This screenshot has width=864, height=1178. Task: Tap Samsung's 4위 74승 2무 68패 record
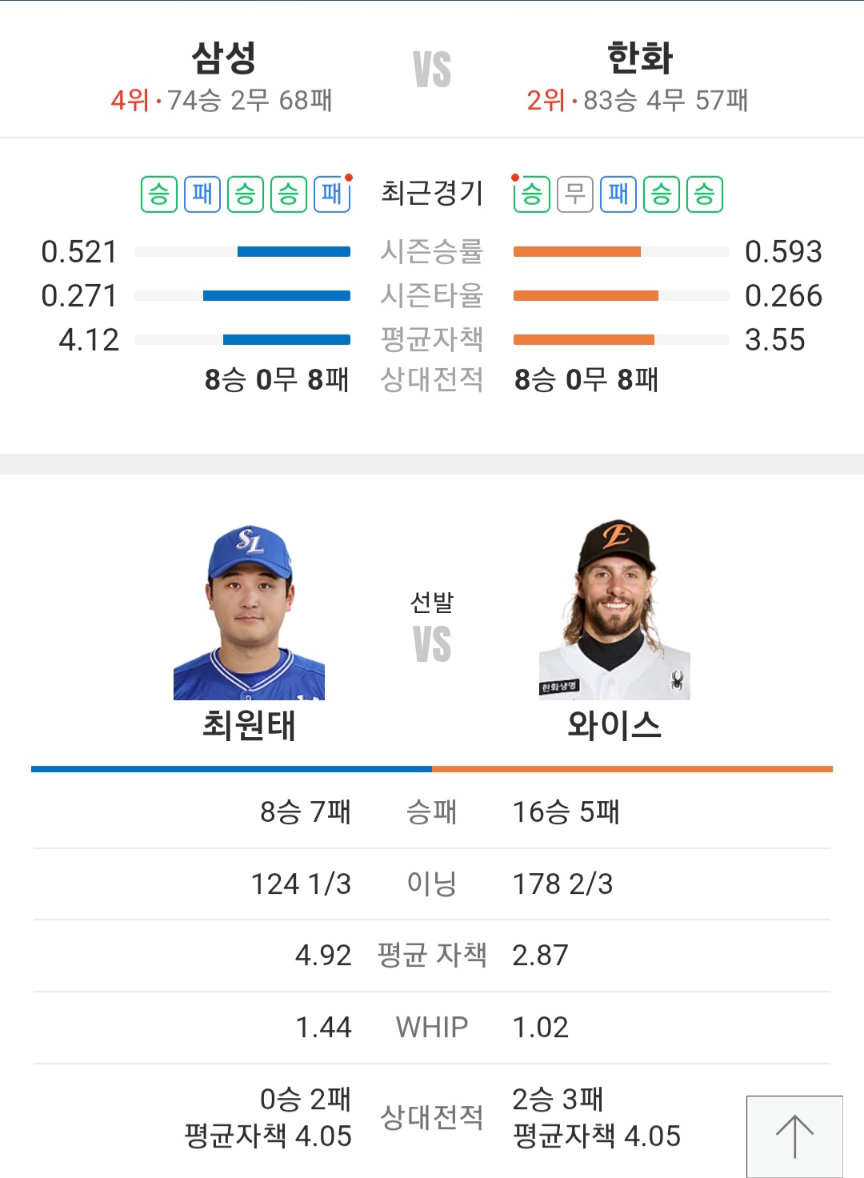[x=222, y=101]
